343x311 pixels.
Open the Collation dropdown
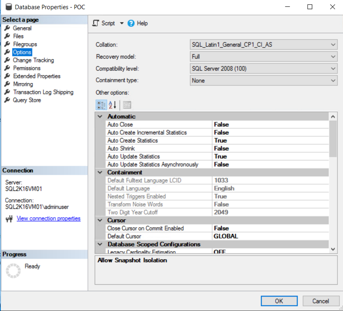coord(263,45)
